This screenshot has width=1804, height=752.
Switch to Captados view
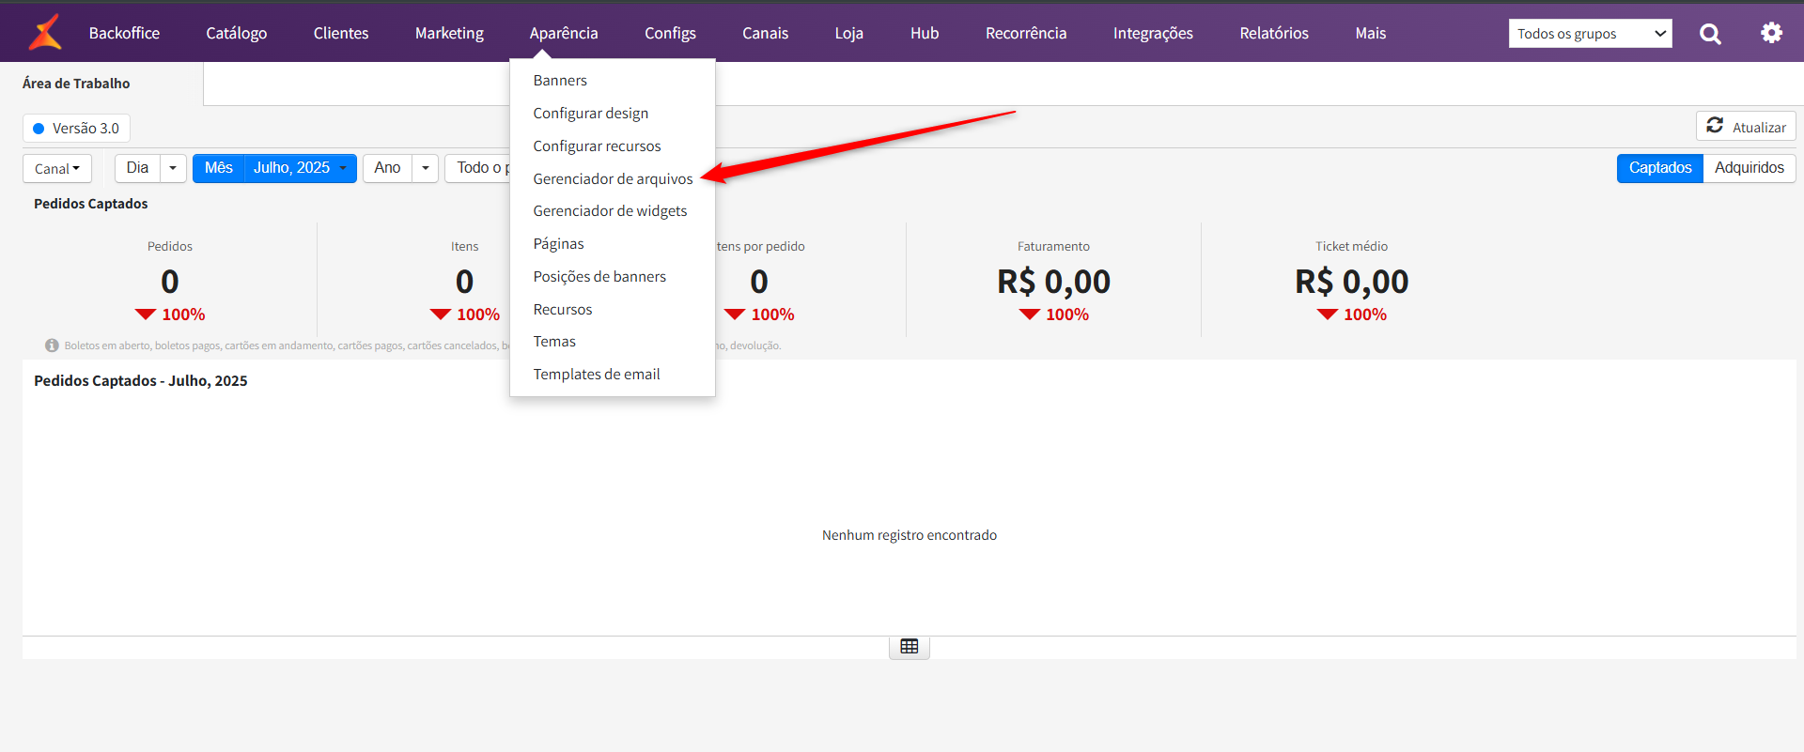point(1659,168)
